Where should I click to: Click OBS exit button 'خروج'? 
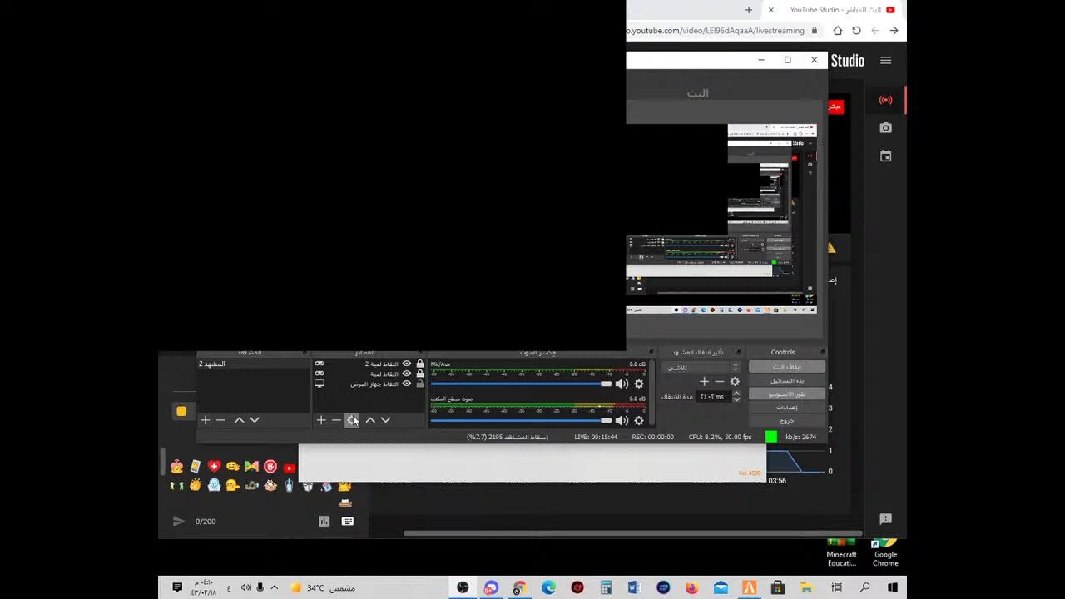pyautogui.click(x=787, y=421)
